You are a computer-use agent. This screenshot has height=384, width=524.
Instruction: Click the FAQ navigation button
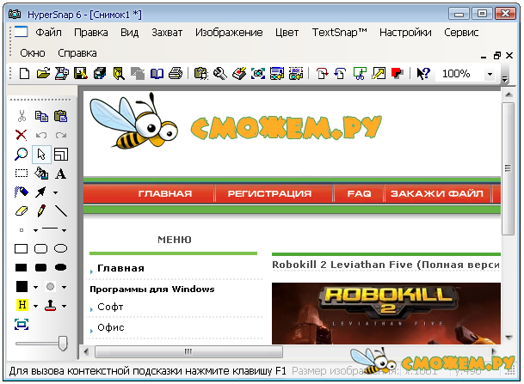coord(359,193)
